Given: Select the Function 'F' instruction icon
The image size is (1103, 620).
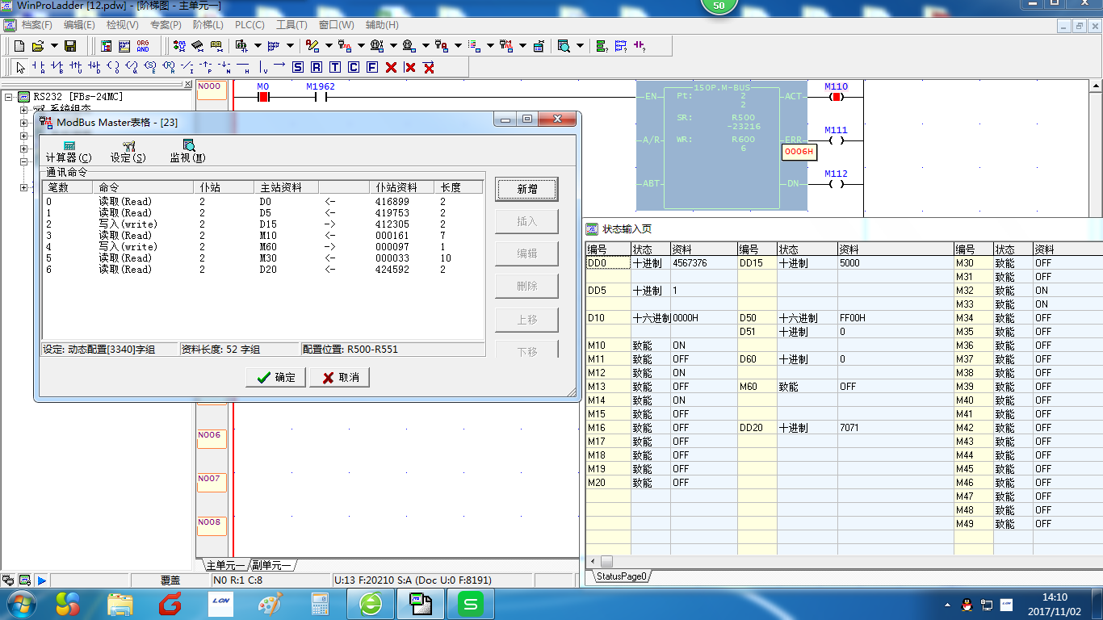Looking at the screenshot, I should pyautogui.click(x=372, y=67).
